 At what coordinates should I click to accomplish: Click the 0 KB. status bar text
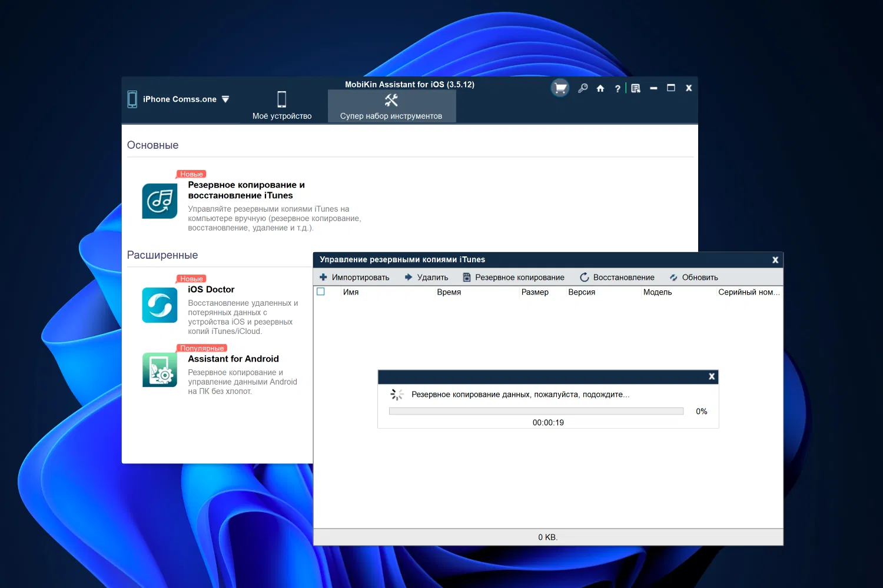(x=548, y=537)
